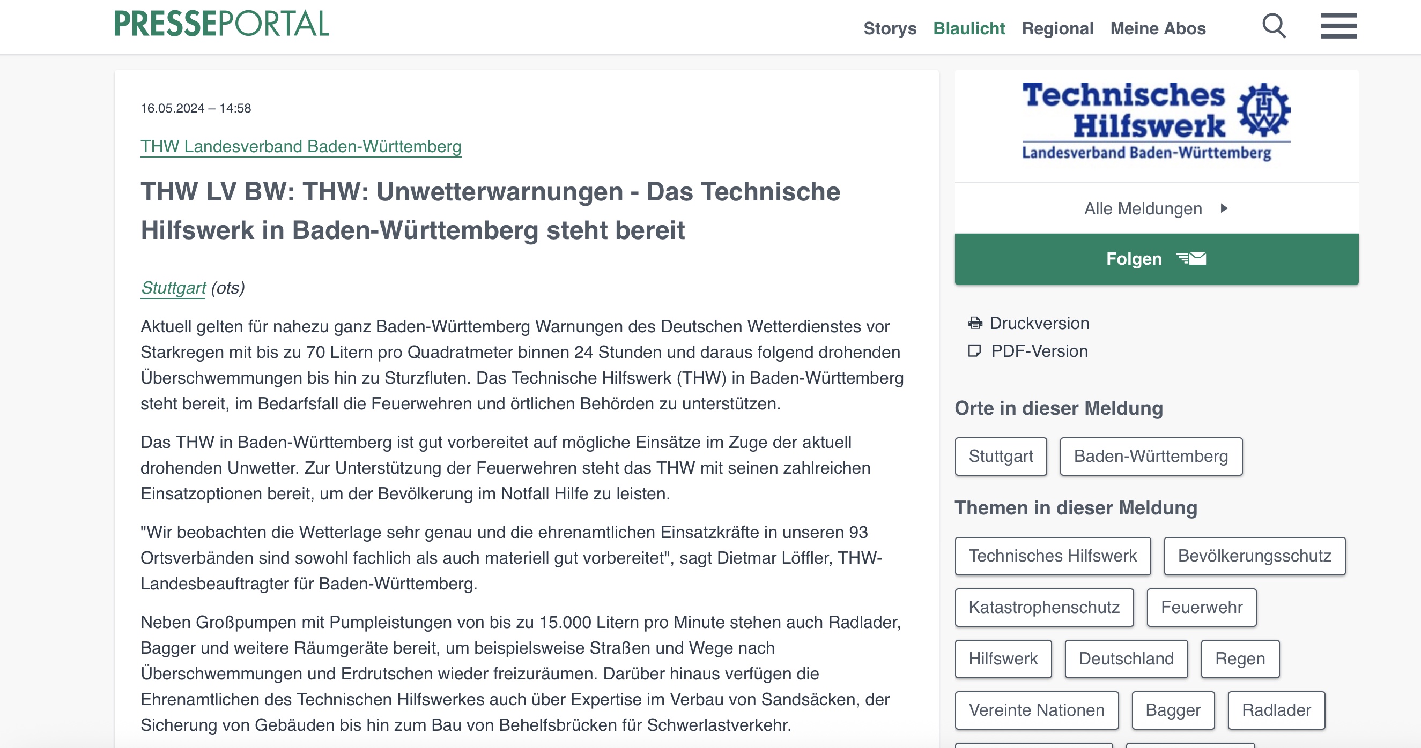
Task: Expand Alle Meldungen arrow
Action: click(x=1224, y=208)
